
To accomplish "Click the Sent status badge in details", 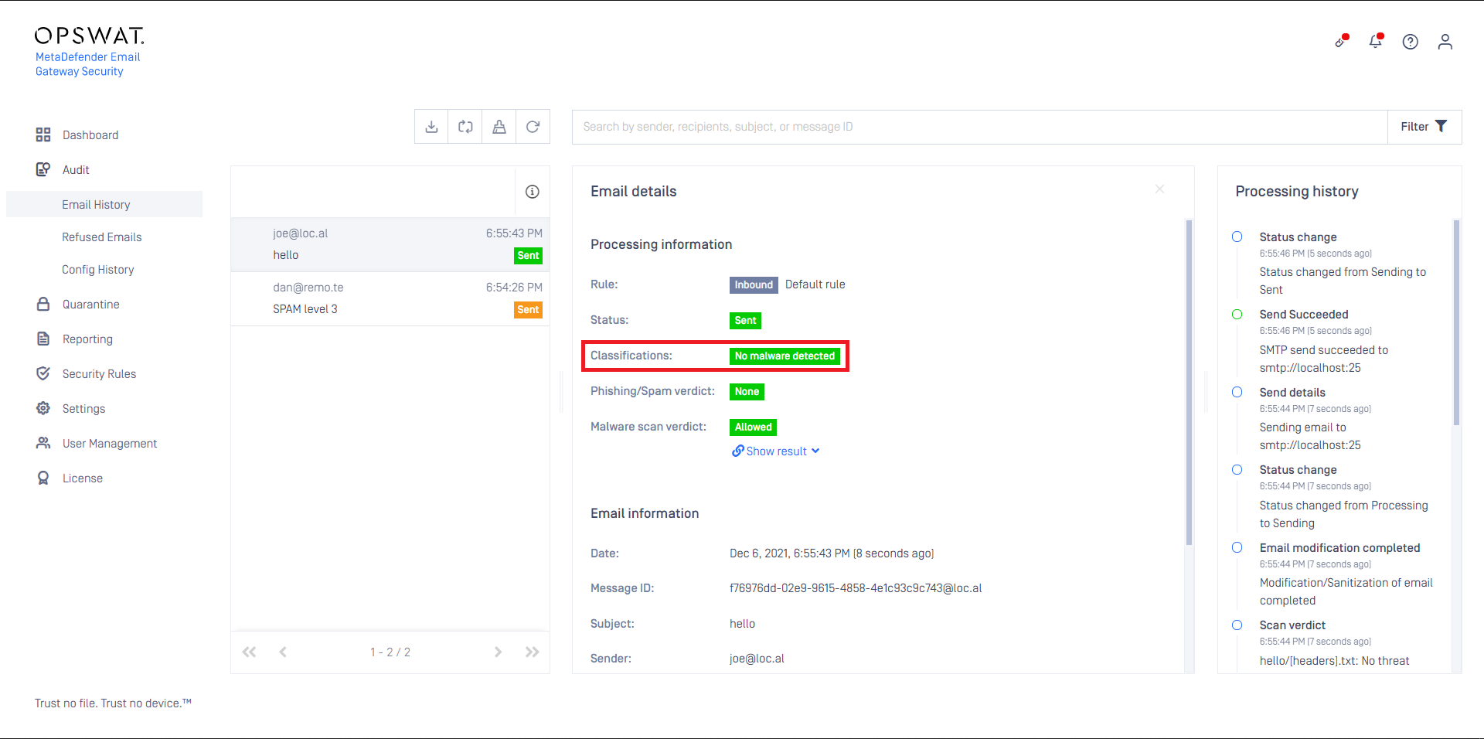I will pos(745,321).
